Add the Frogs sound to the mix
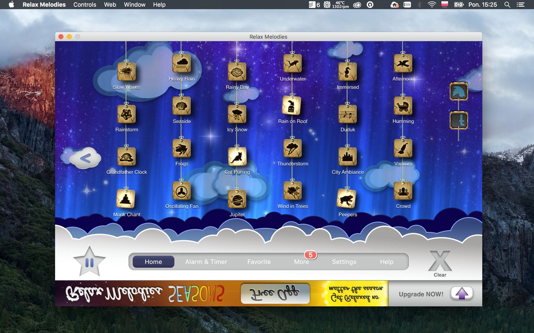This screenshot has width=534, height=333. 181,148
